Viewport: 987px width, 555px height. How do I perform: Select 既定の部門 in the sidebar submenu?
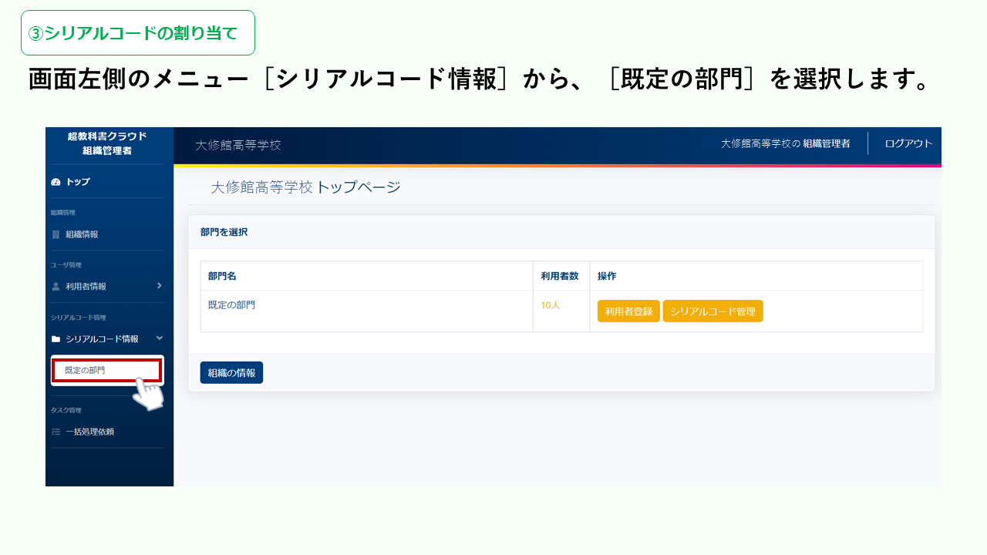tap(107, 370)
